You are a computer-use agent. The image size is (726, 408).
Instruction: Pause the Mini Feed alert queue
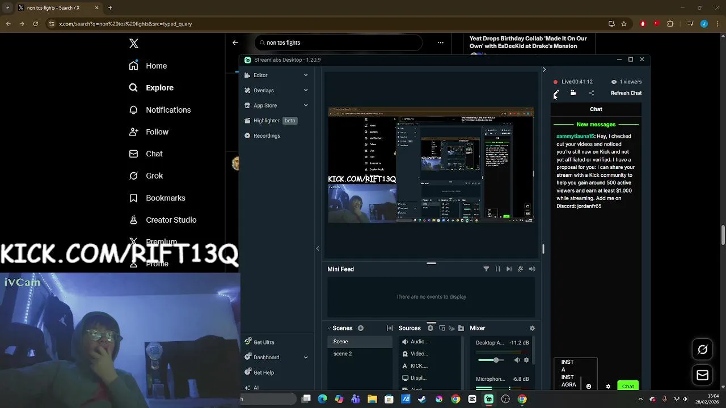pyautogui.click(x=497, y=269)
